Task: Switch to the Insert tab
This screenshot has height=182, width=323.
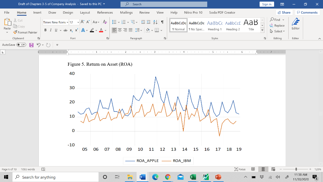Action: coord(37,13)
